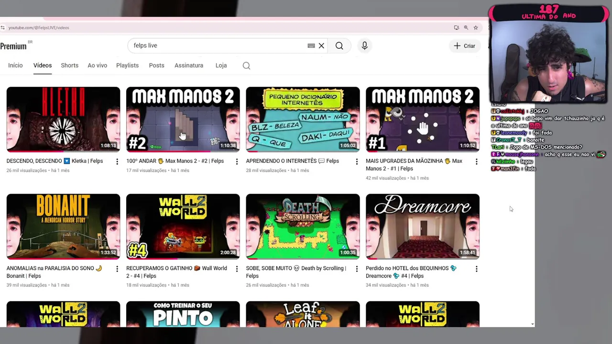Click chat username leonemoody
This screenshot has width=612, height=344.
coord(514,133)
